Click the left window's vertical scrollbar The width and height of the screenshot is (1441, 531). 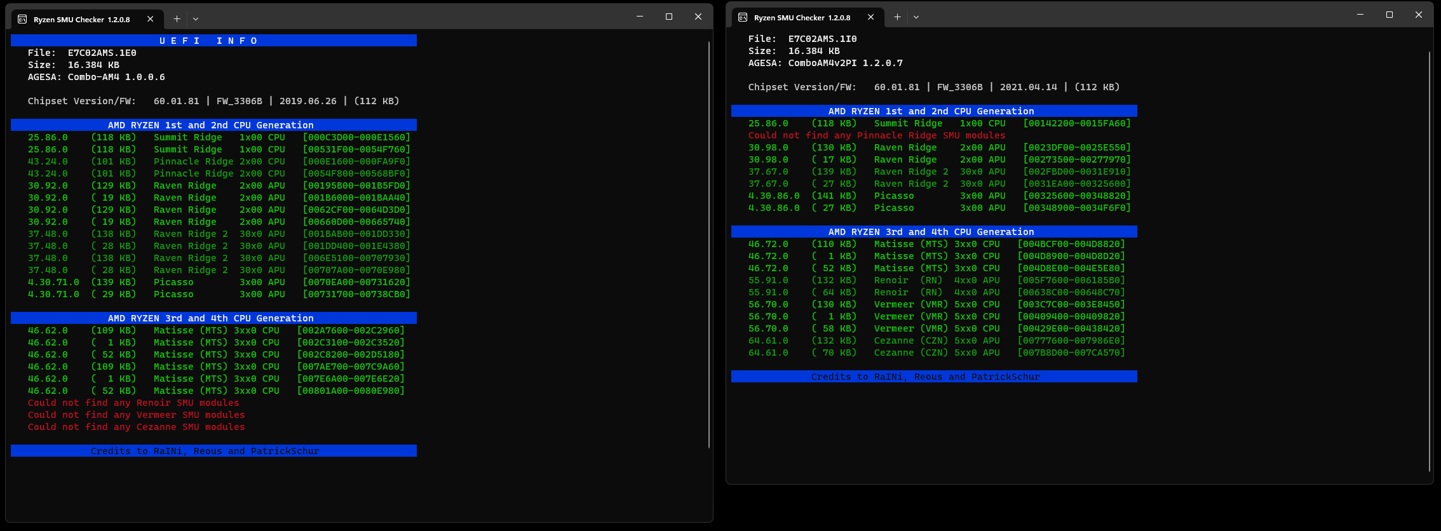(x=708, y=245)
